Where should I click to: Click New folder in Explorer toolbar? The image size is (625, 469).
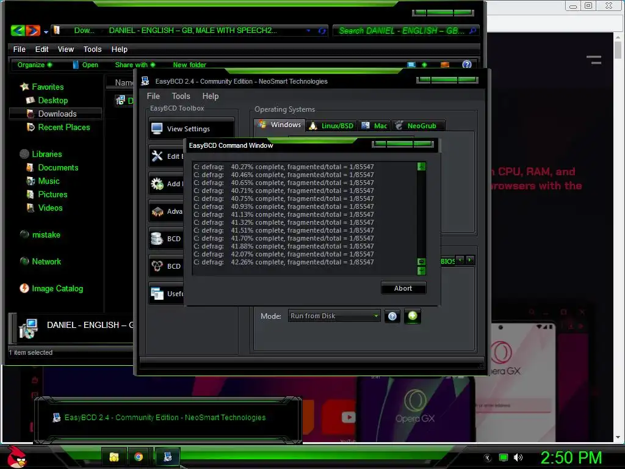point(189,65)
